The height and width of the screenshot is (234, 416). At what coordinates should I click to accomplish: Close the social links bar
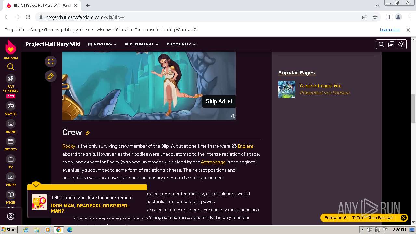pyautogui.click(x=403, y=218)
